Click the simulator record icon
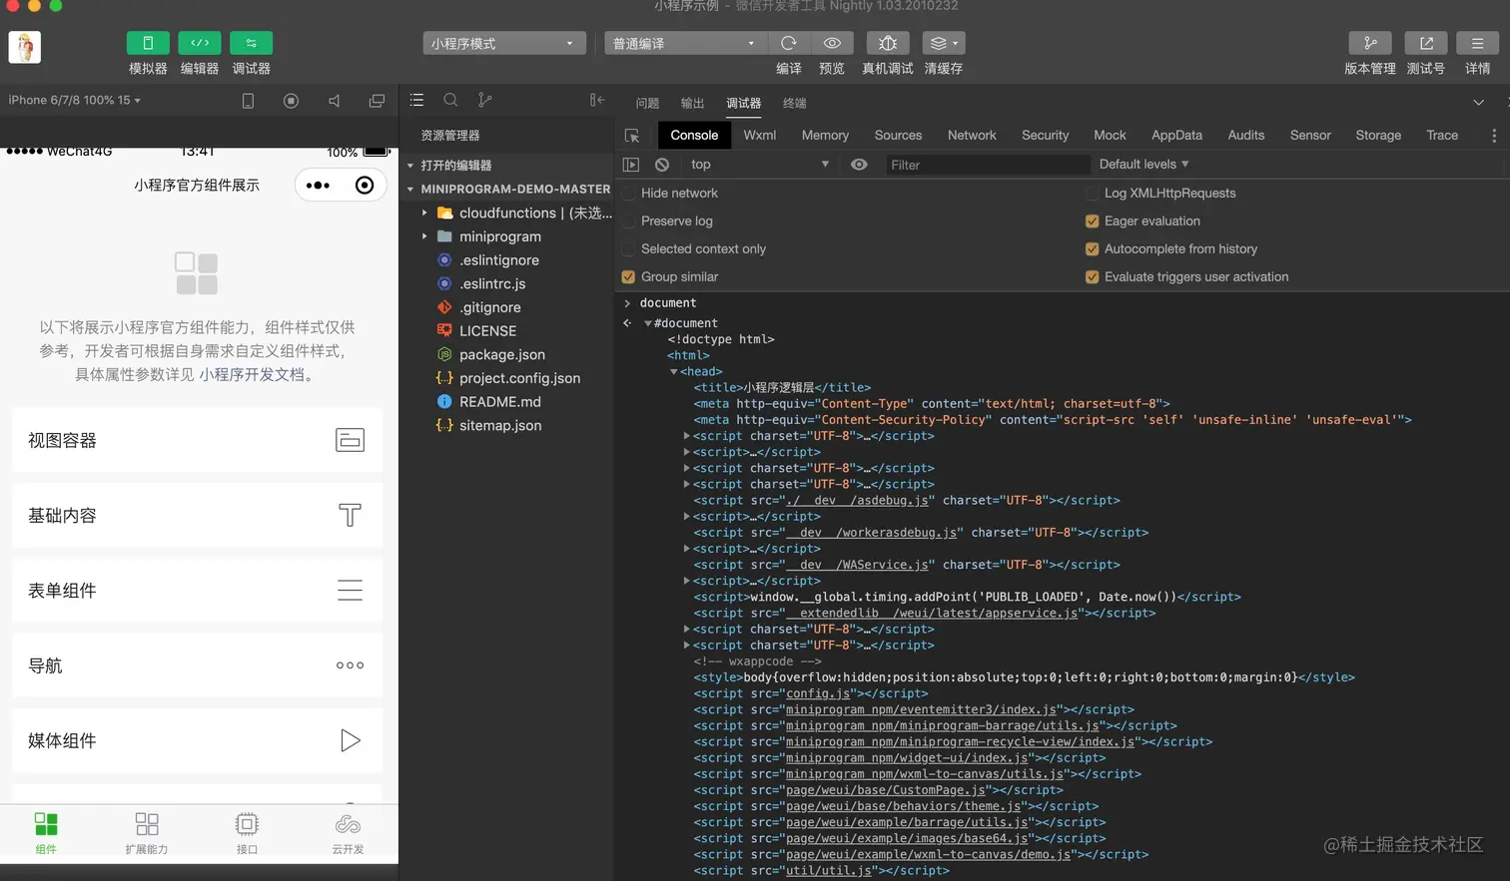Image resolution: width=1510 pixels, height=881 pixels. (x=292, y=101)
